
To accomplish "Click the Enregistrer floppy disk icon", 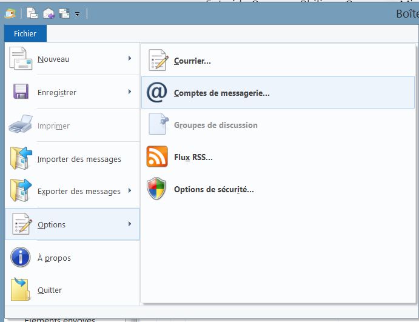I will click(x=21, y=92).
